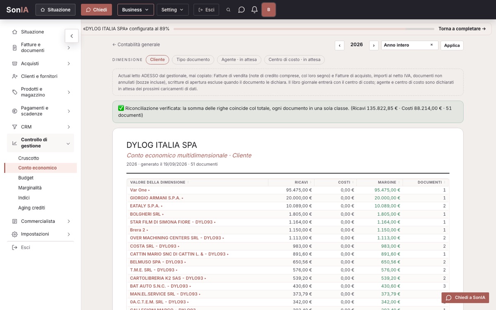The height and width of the screenshot is (310, 496).
Task: Expand the Pagamenti e scadenze chevron
Action: [x=69, y=111]
